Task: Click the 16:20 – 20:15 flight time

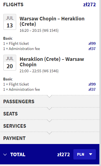Action: tap(30, 30)
